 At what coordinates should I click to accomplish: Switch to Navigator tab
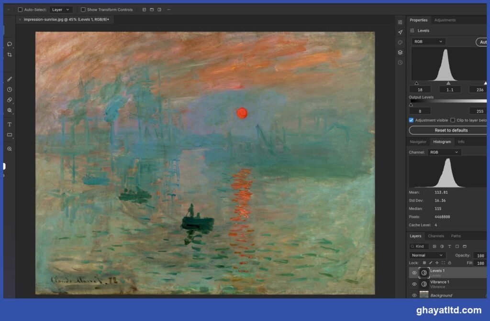418,141
